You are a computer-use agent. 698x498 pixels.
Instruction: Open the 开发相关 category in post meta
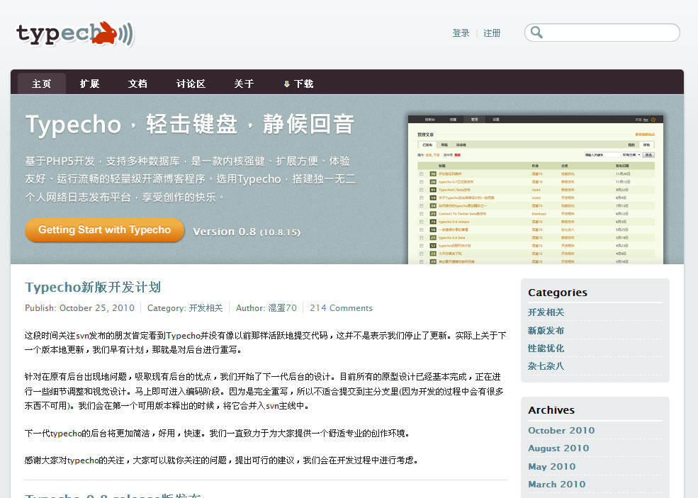tap(206, 308)
